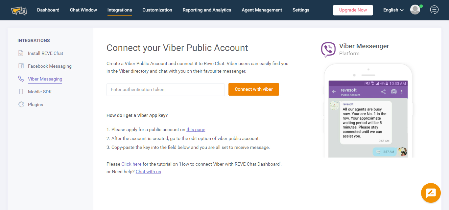Open the 'this page' link
This screenshot has height=210, width=449.
[x=196, y=129]
